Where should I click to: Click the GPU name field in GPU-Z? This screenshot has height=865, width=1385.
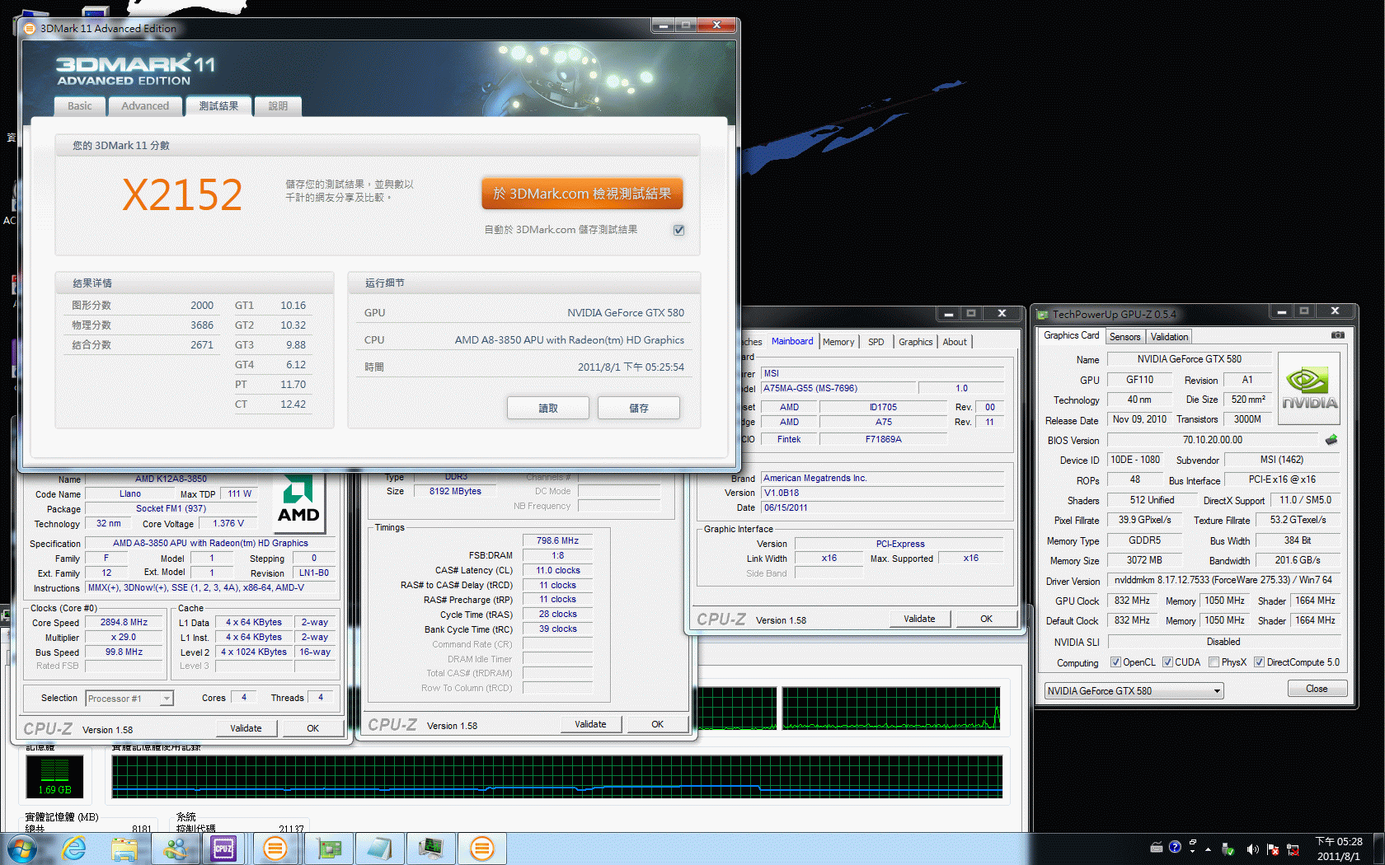[x=1189, y=359]
